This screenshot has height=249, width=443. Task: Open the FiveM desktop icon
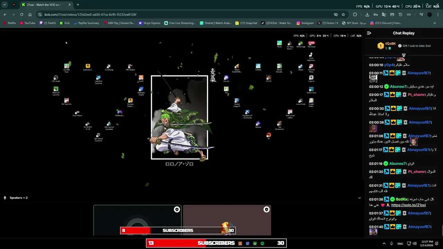pyautogui.click(x=141, y=79)
